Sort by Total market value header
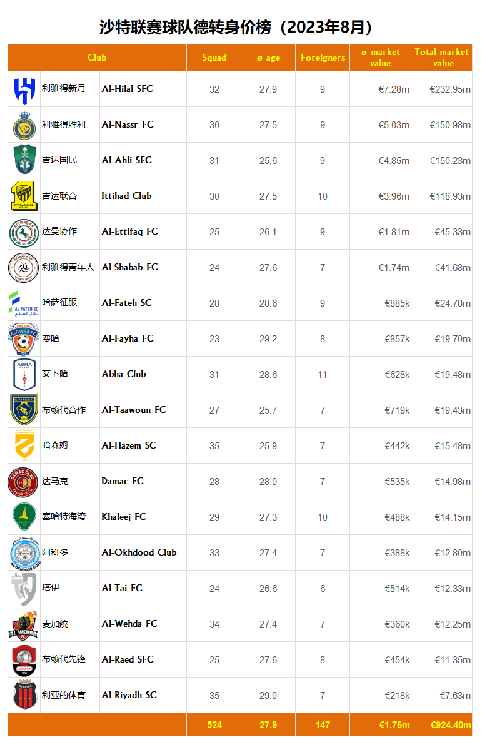The image size is (482, 752). tap(441, 58)
